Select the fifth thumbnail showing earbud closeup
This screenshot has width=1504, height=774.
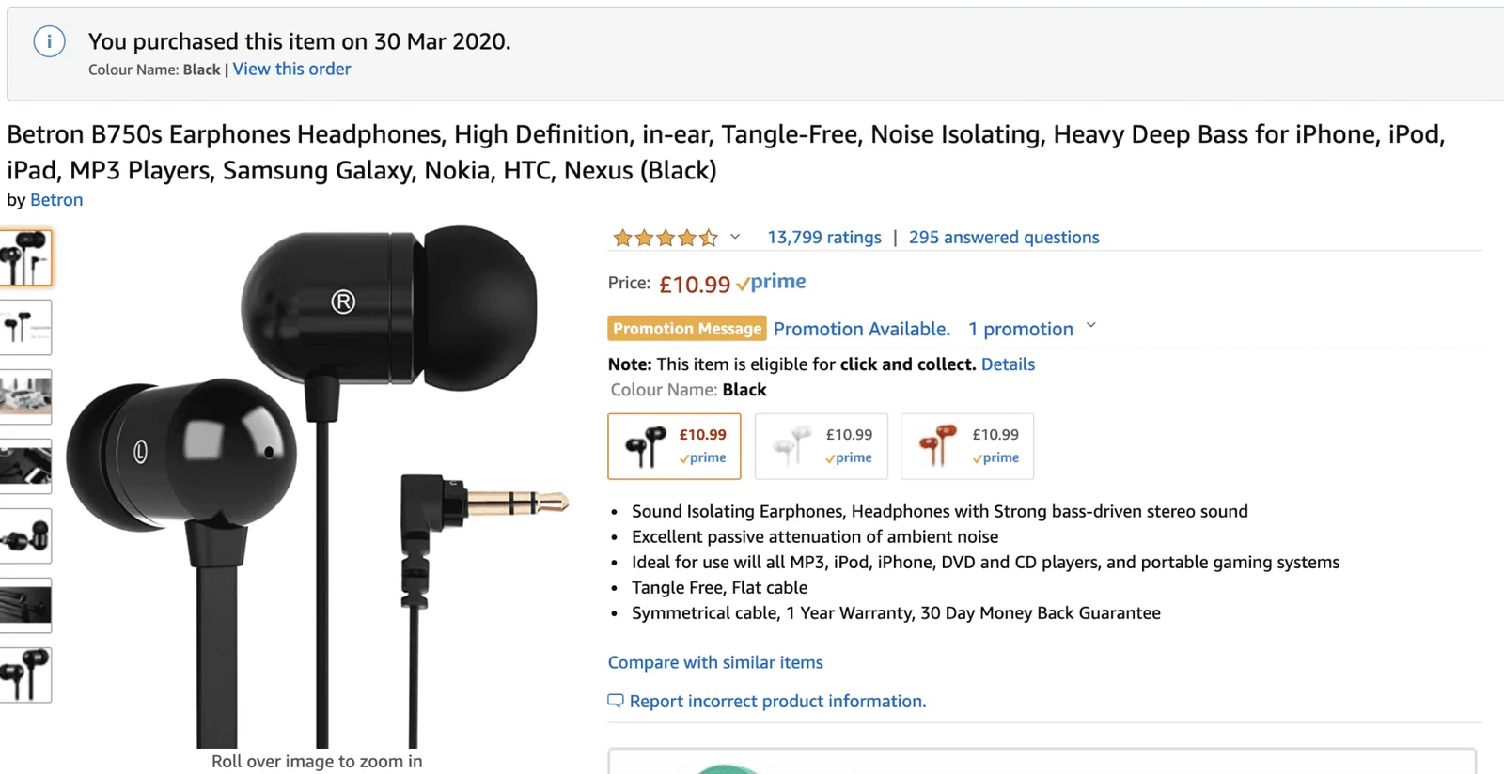click(x=25, y=535)
